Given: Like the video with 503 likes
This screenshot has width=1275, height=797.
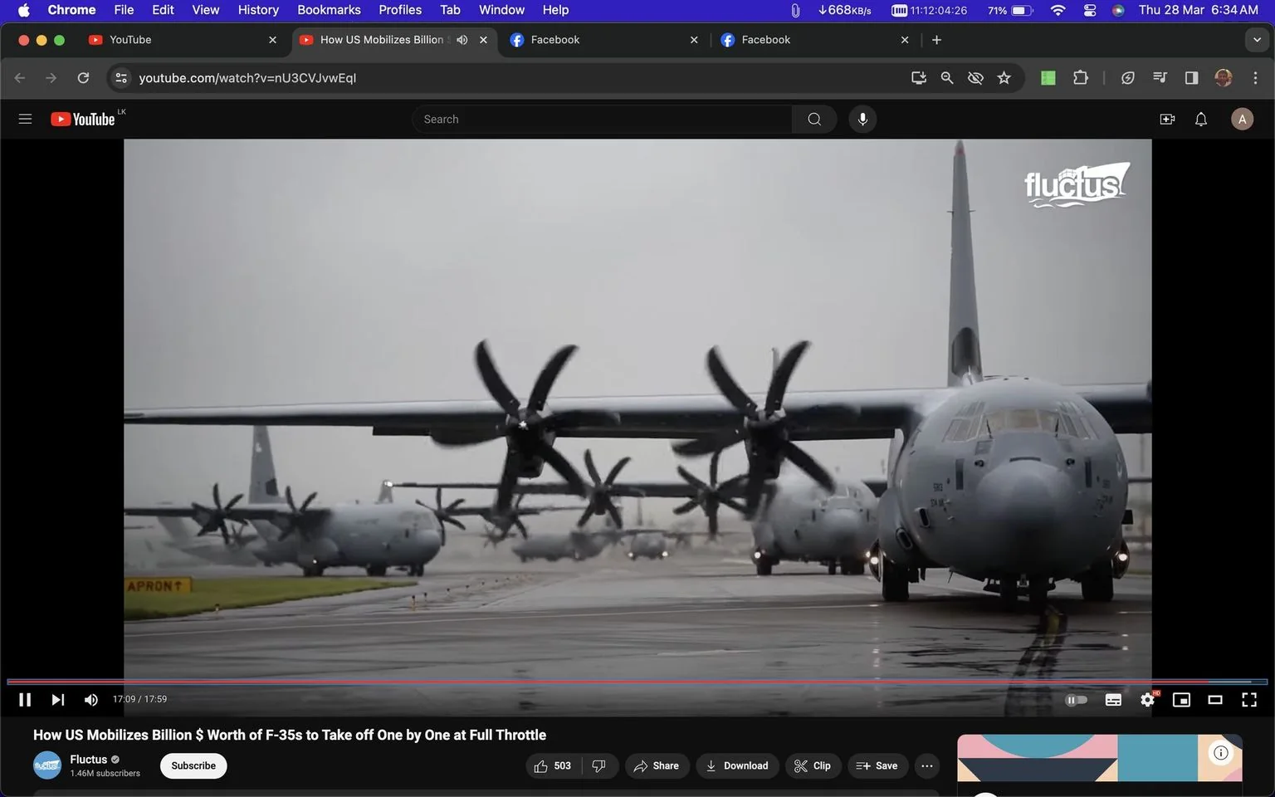Looking at the screenshot, I should click(554, 765).
